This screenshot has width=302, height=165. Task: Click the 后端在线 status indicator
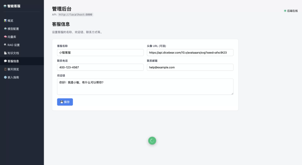(x=291, y=11)
